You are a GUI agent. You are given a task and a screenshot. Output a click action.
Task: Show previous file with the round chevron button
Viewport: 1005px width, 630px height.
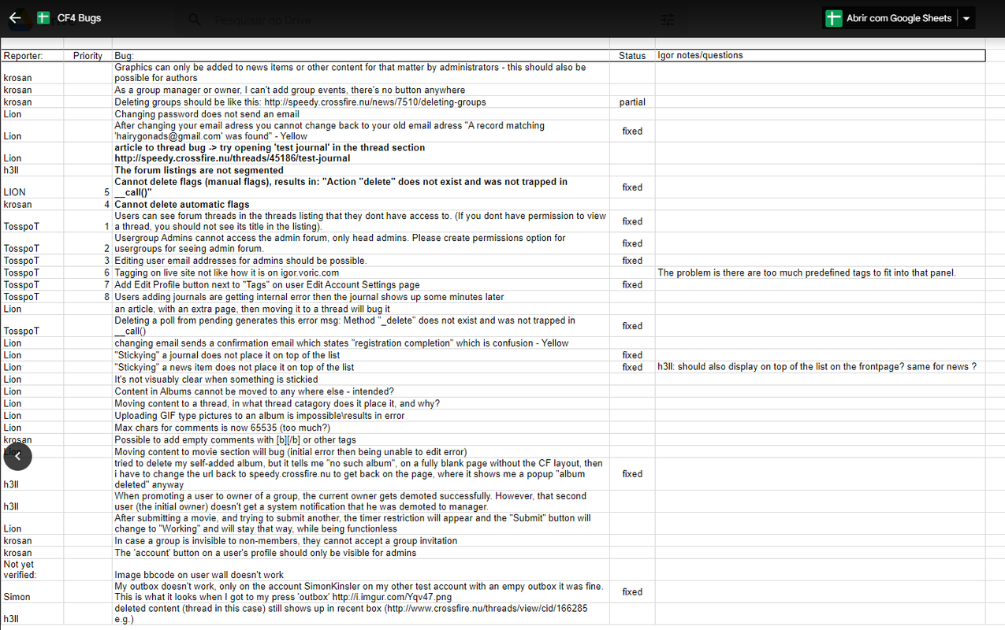coord(17,456)
